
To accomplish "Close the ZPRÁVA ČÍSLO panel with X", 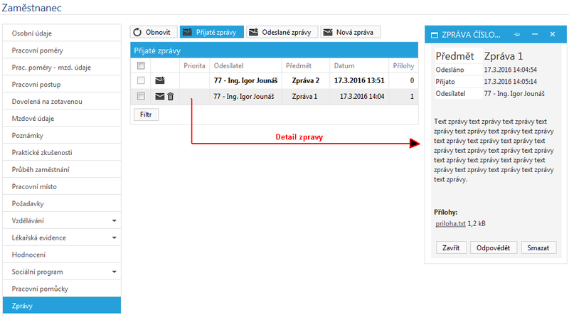I will coord(553,34).
